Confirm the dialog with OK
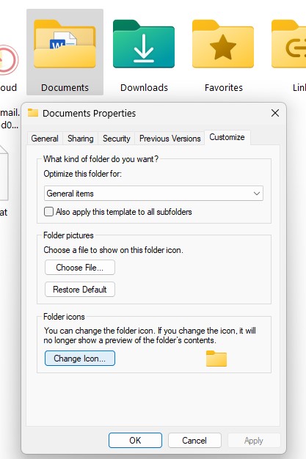 coord(135,440)
